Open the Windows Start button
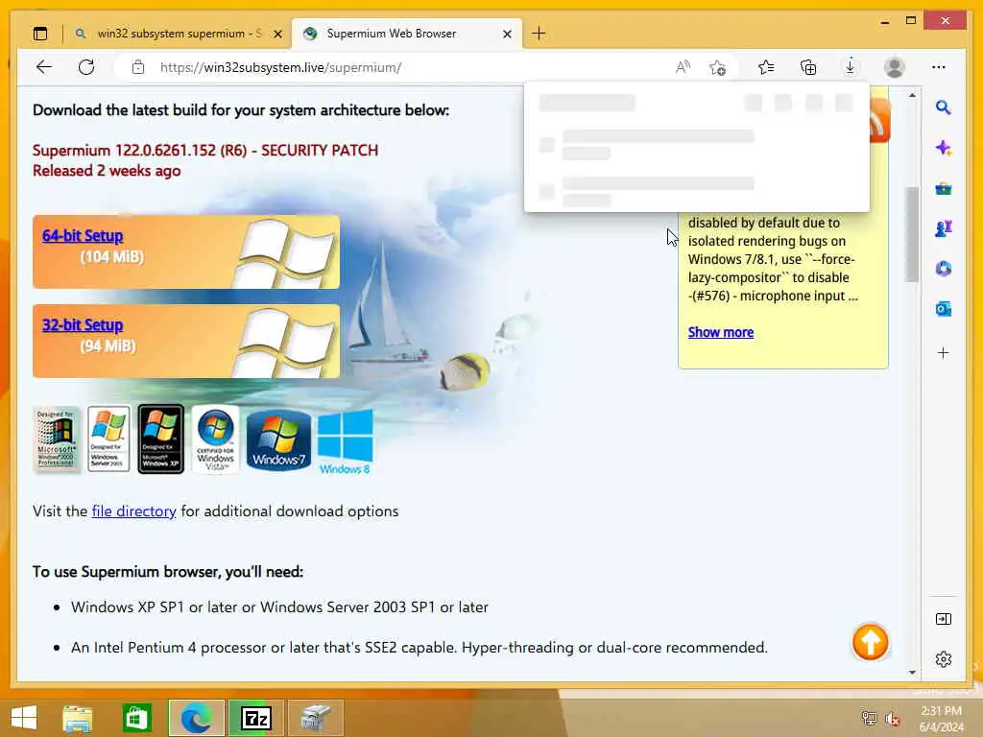The image size is (983, 737). coord(24,718)
